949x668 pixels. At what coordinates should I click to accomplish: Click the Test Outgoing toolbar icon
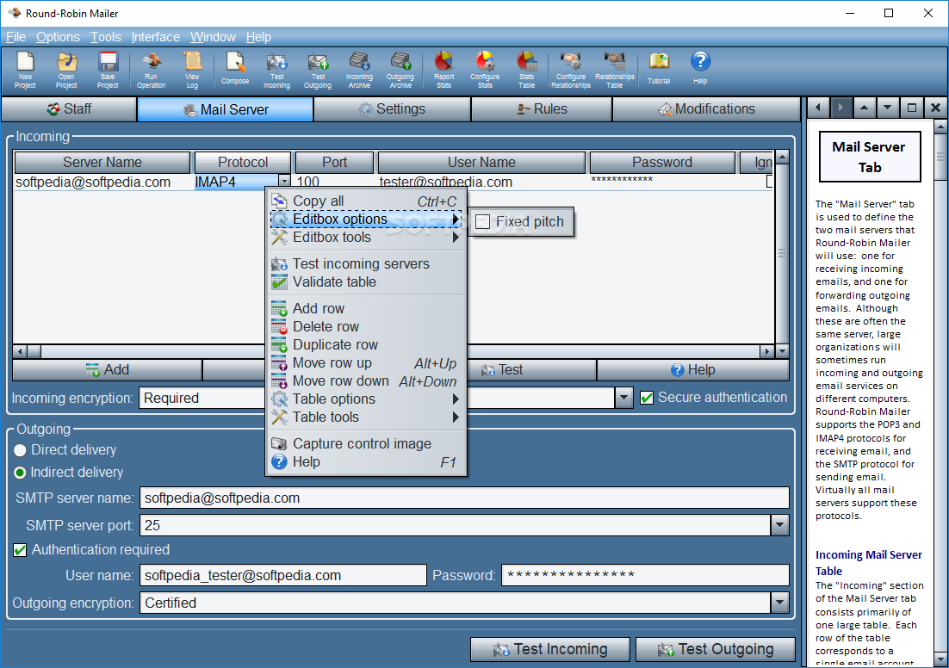(x=318, y=71)
